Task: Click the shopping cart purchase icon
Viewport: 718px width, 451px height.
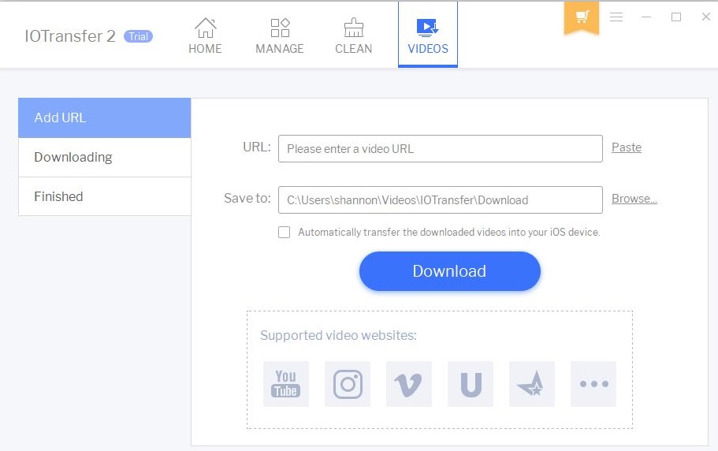Action: [x=582, y=17]
